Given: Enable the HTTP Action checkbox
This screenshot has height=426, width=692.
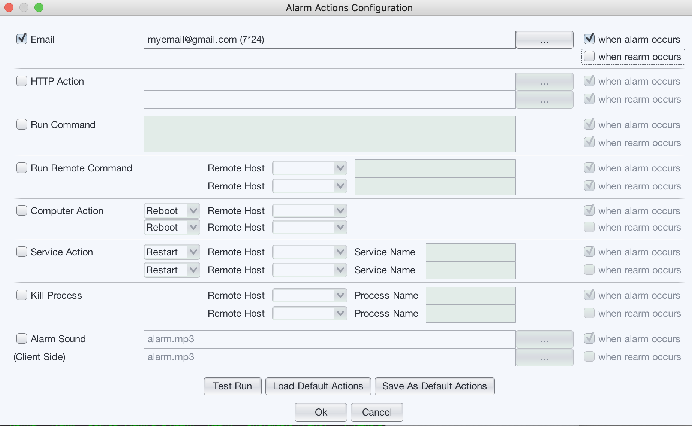Looking at the screenshot, I should click(x=22, y=81).
